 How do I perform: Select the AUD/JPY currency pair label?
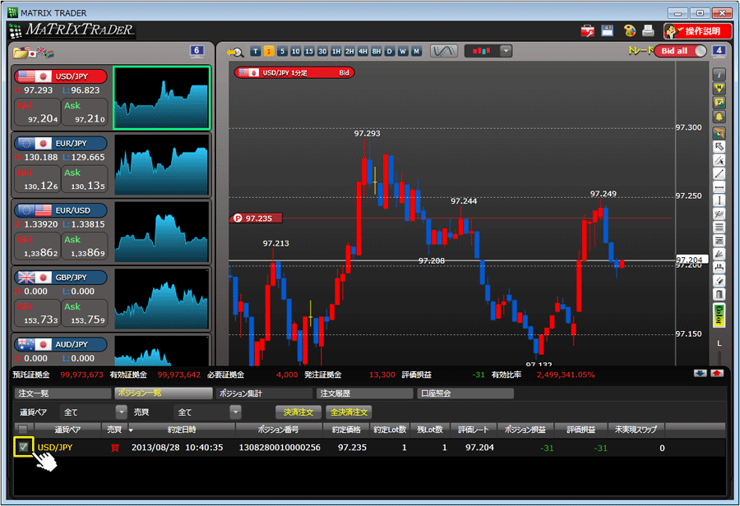[x=60, y=344]
